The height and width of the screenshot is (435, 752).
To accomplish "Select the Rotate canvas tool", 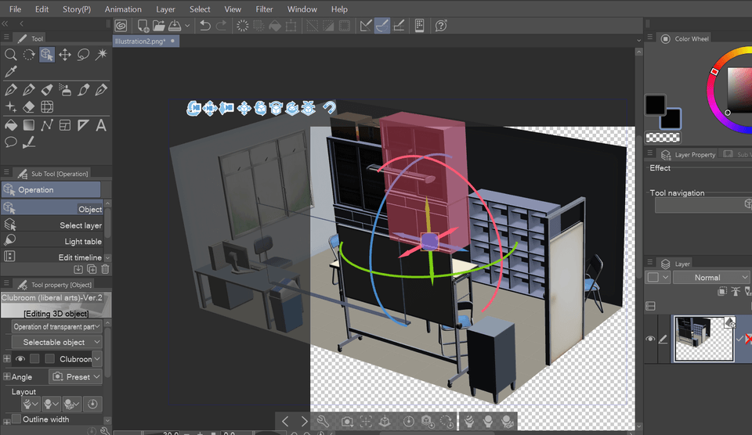I will click(29, 55).
